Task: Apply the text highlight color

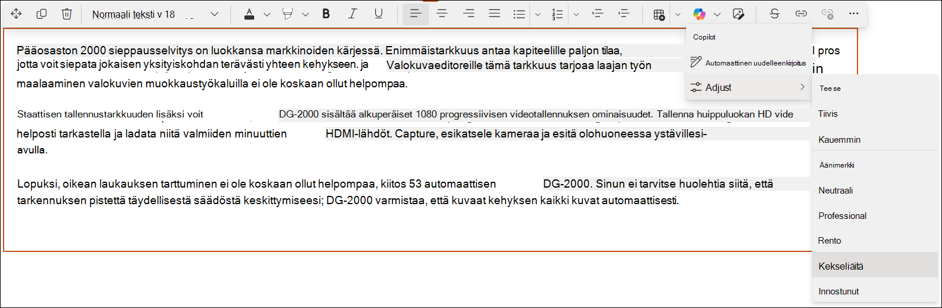Action: tap(288, 14)
